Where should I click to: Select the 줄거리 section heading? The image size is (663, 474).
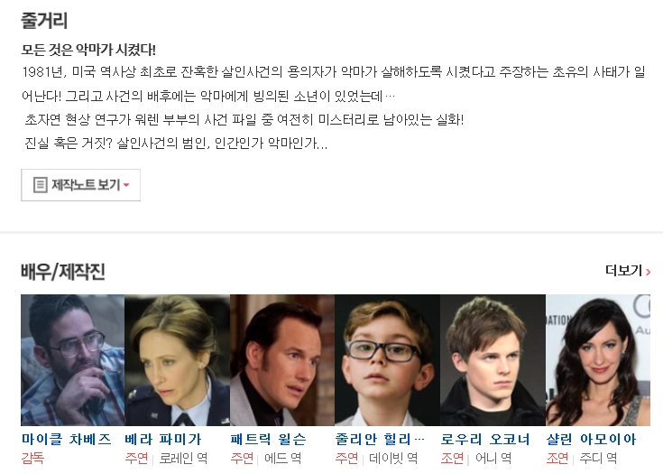(44, 20)
